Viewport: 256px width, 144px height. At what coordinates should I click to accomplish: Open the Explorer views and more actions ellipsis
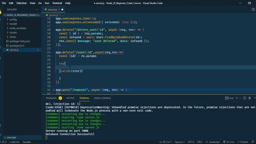click(x=37, y=10)
